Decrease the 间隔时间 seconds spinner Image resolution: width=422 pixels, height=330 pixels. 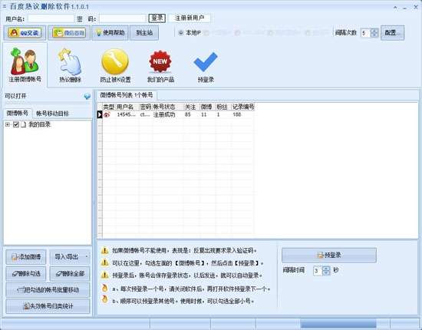pos(326,273)
